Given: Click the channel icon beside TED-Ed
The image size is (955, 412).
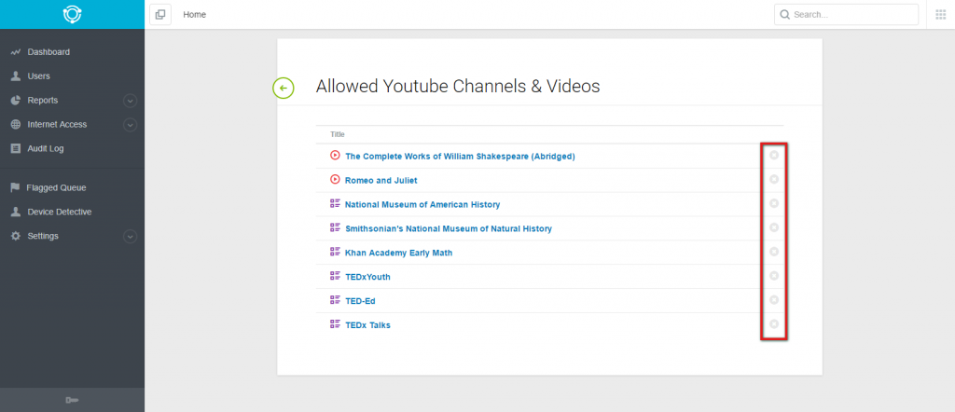Looking at the screenshot, I should click(335, 300).
